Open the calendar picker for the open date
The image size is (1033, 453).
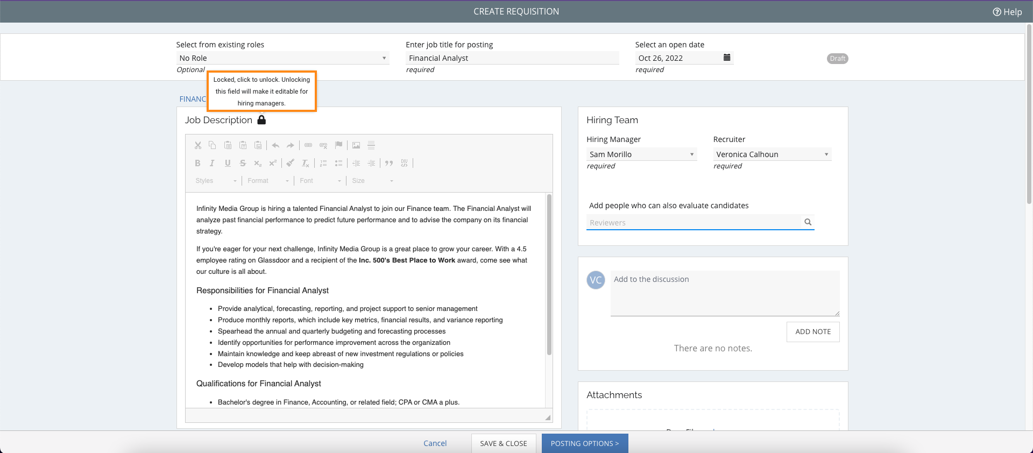[x=727, y=58]
